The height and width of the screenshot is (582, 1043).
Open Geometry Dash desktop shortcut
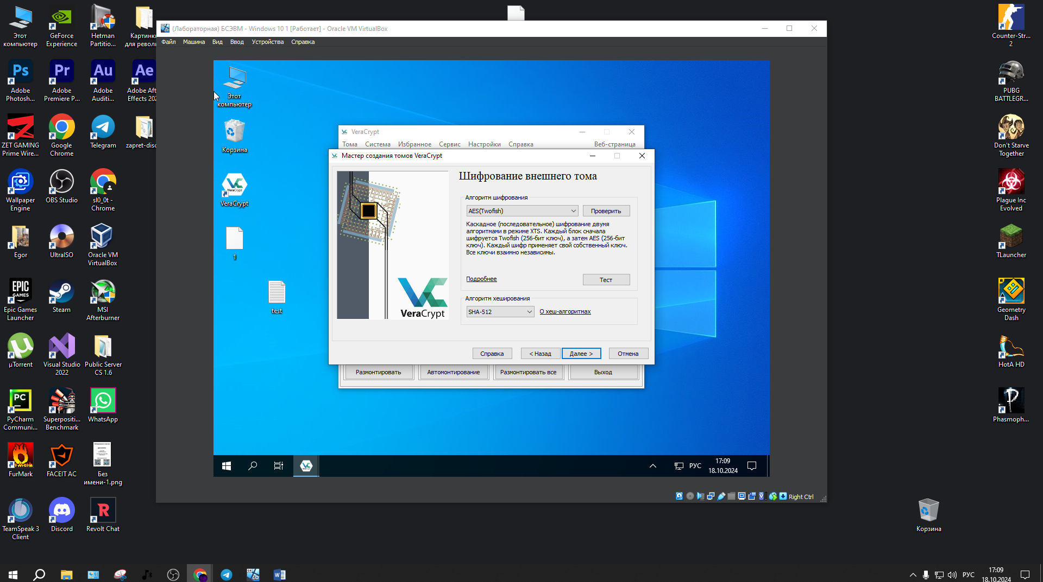pyautogui.click(x=1011, y=299)
